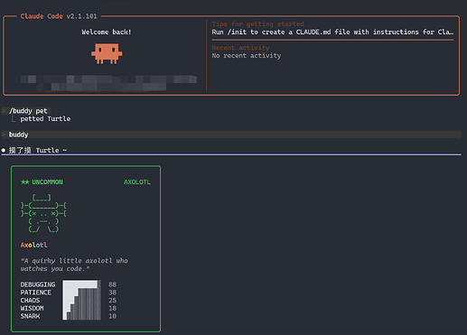Click the 'AXOLOTL' species label

point(137,182)
